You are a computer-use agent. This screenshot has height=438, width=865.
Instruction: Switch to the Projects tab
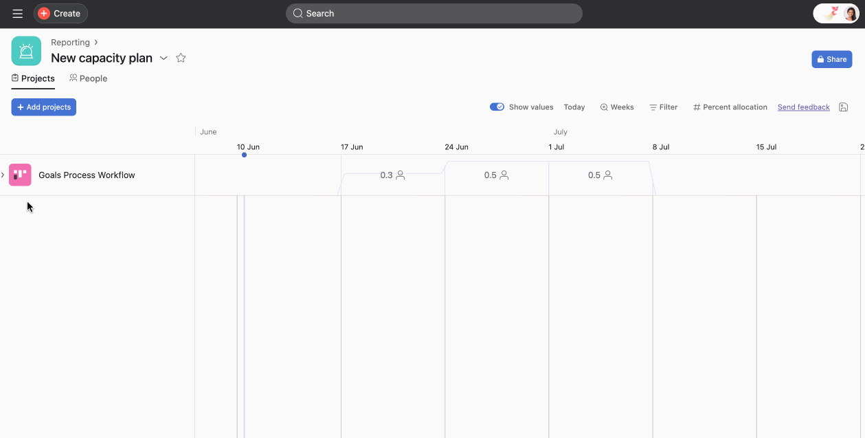[x=33, y=78]
